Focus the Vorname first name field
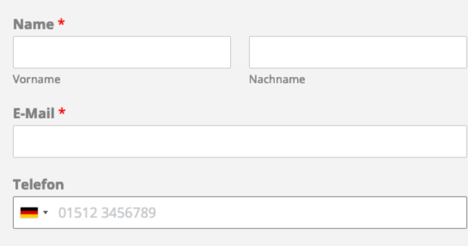 pyautogui.click(x=122, y=52)
